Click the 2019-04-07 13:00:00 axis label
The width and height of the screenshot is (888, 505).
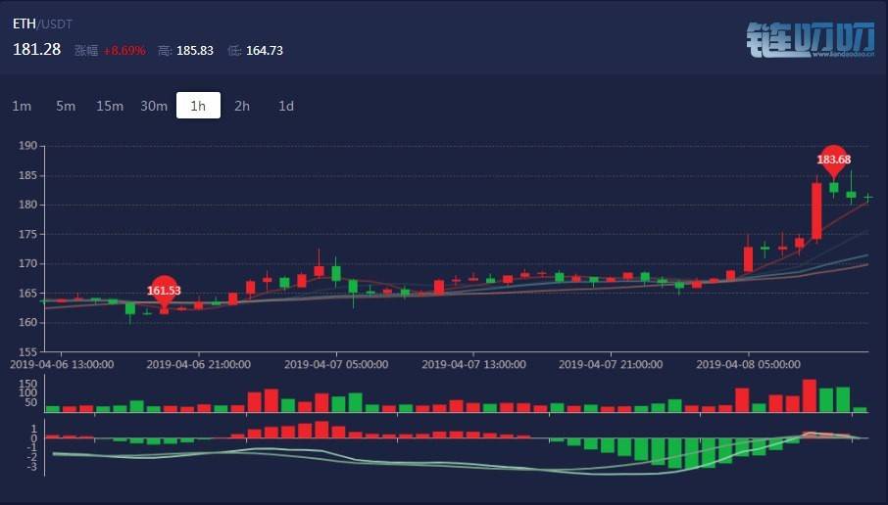473,363
